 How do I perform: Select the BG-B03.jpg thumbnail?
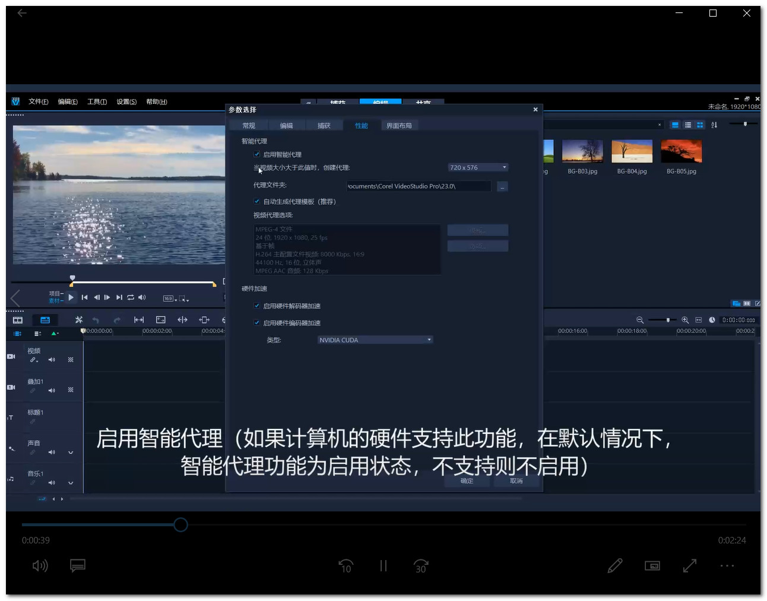(582, 151)
